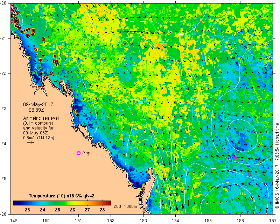Click the -21 latitude axis label
The width and height of the screenshot is (280, 224).
3,38
